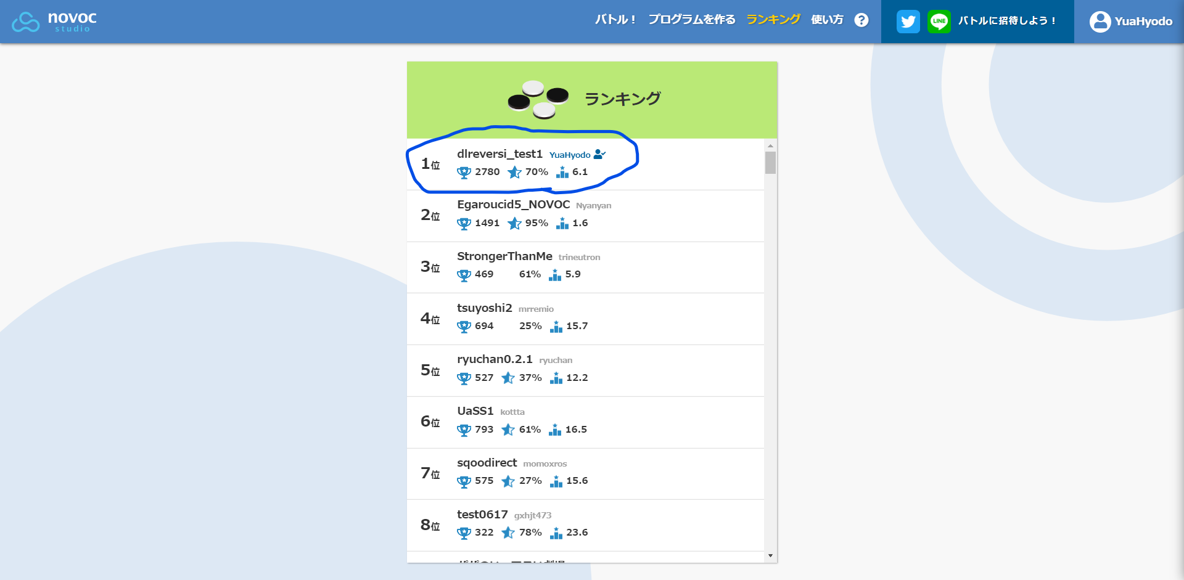Click the trophy icon for UaSS1
The height and width of the screenshot is (580, 1184).
click(462, 430)
